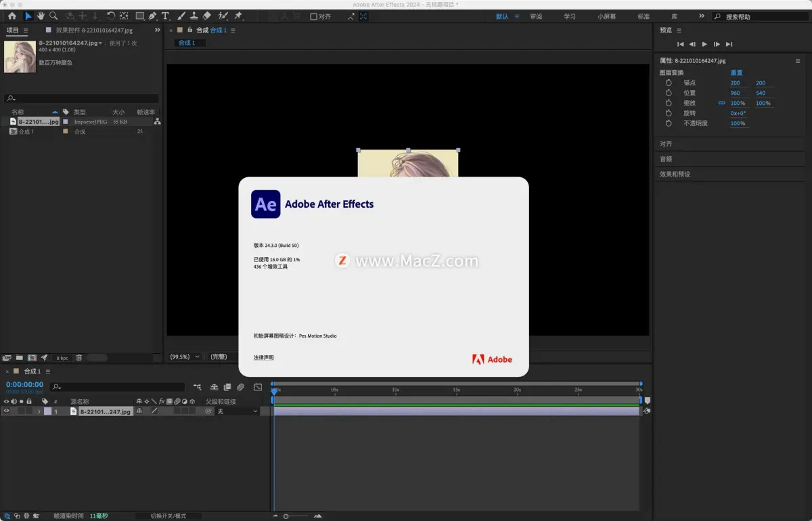This screenshot has height=521, width=812.
Task: Toggle stopwatch for 锚点 property
Action: click(669, 83)
